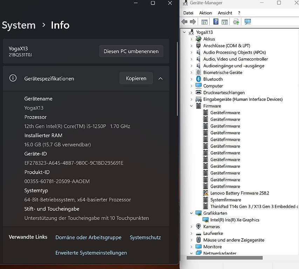Click the Bluetooth icon in device tree
The width and height of the screenshot is (299, 269).
198,79
